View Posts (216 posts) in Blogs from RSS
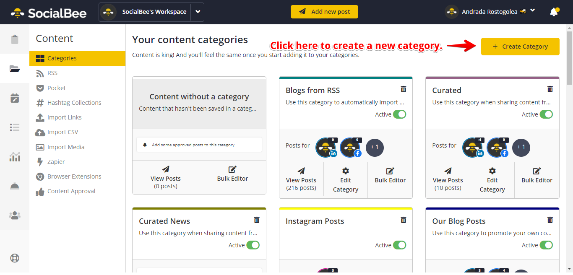This screenshot has height=275, width=573. pos(301,180)
